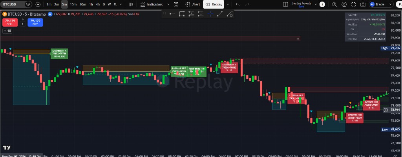Click the green LvlBreak 79692>79746 trade label

pyautogui.click(x=59, y=53)
